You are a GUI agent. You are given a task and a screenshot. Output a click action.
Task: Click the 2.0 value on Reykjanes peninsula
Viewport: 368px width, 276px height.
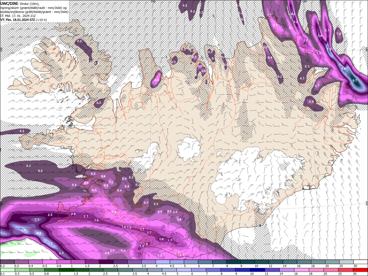tap(73, 214)
